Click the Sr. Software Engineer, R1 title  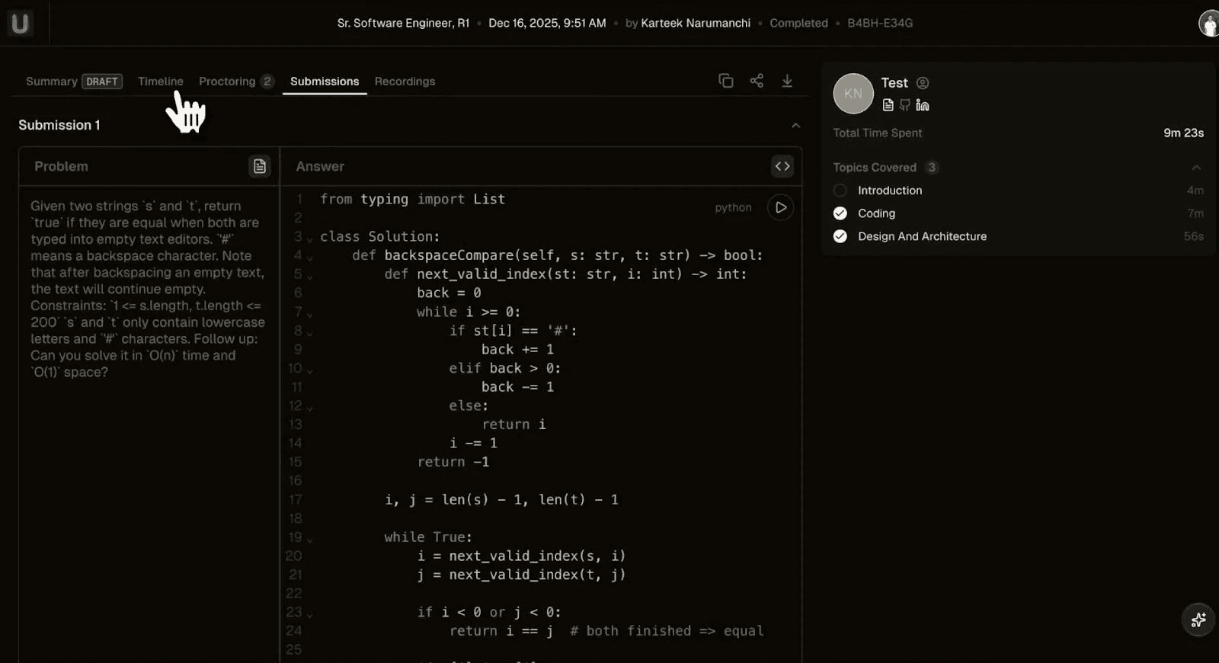tap(403, 24)
